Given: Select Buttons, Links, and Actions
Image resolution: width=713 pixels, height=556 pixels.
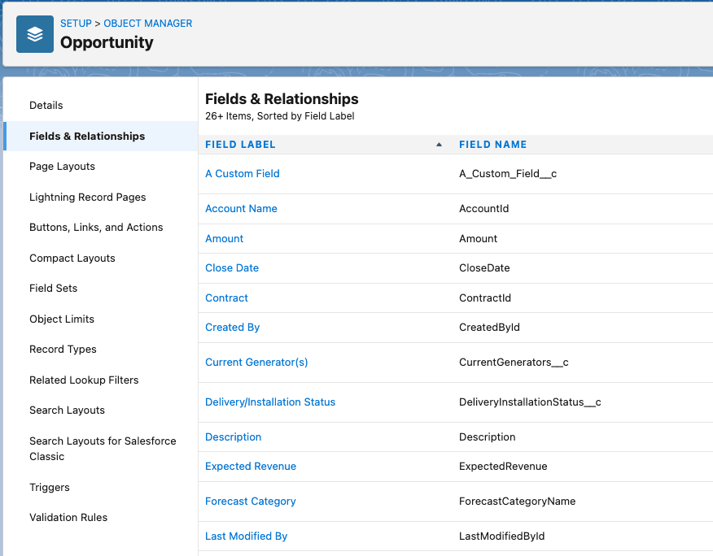Looking at the screenshot, I should [x=97, y=227].
